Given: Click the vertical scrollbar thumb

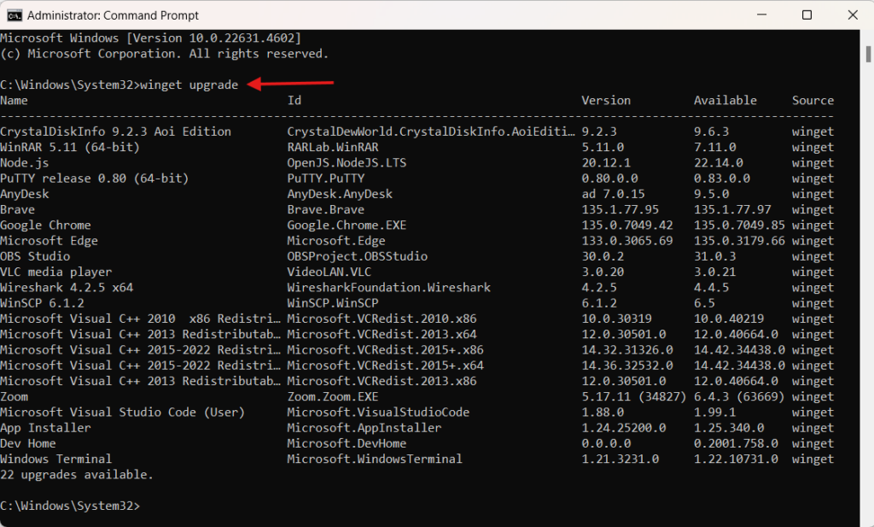Looking at the screenshot, I should point(868,54).
